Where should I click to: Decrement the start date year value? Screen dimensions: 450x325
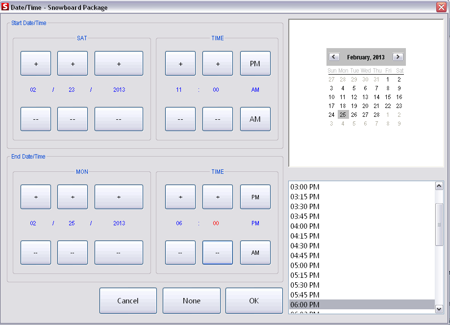click(119, 119)
